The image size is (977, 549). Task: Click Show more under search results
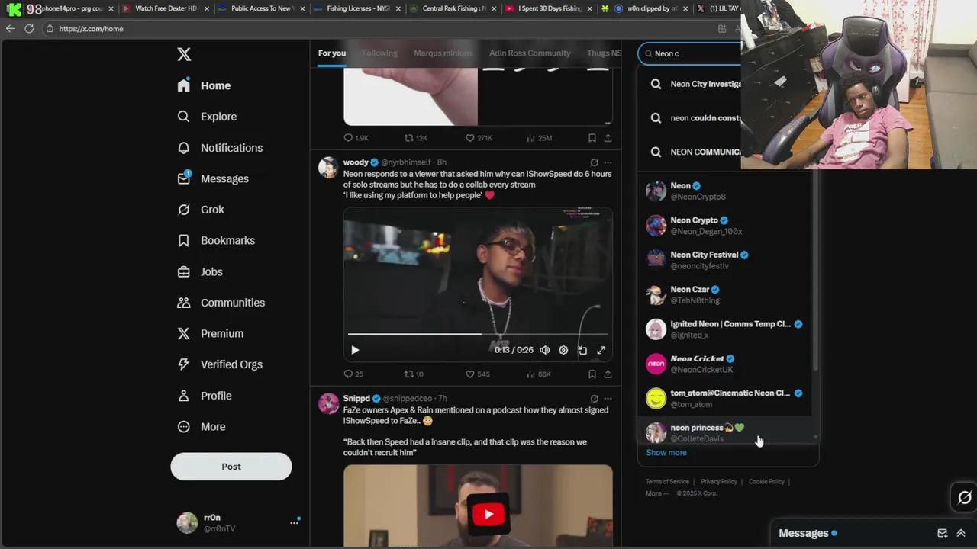coord(666,453)
